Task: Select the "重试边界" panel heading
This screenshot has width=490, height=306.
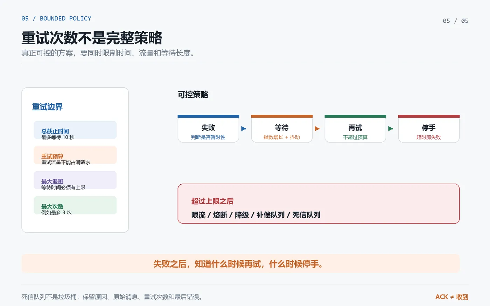Action: point(47,107)
